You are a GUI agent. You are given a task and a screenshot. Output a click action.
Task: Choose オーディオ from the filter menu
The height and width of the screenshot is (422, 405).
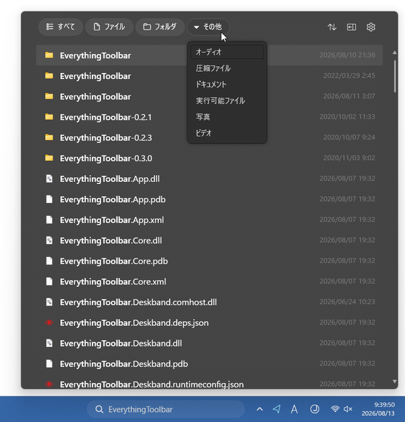click(x=227, y=52)
